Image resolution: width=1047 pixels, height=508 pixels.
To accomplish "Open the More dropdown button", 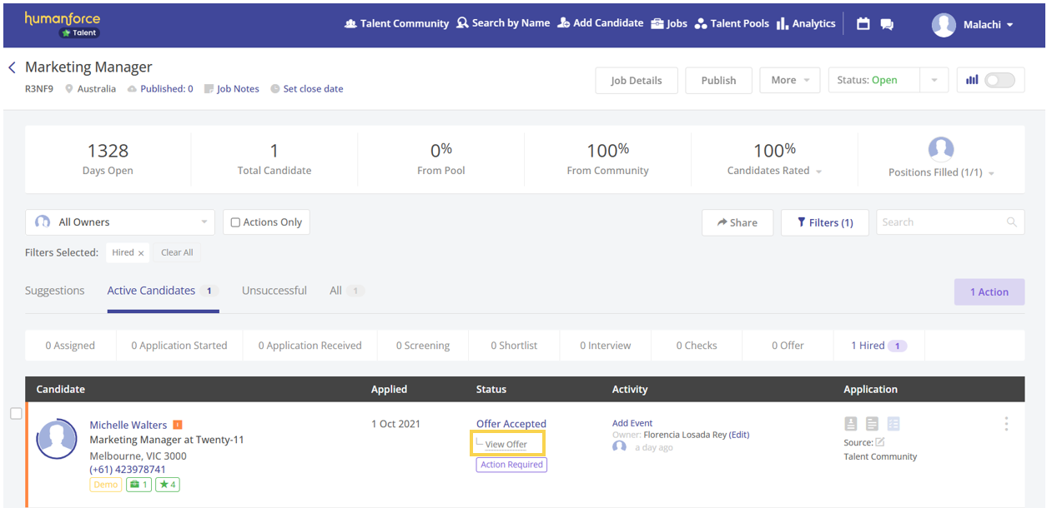I will pos(789,81).
